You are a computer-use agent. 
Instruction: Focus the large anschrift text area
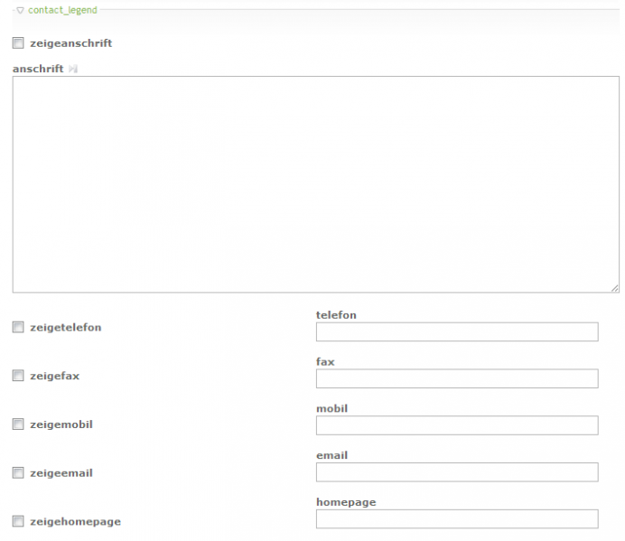point(315,184)
